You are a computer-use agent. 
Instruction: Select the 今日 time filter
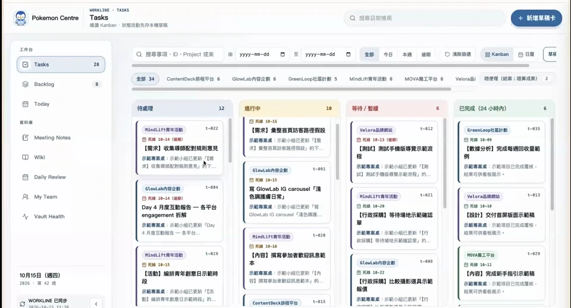(388, 54)
